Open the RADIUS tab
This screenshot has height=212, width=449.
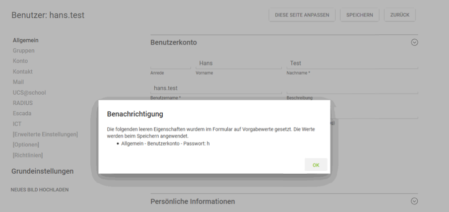click(22, 103)
